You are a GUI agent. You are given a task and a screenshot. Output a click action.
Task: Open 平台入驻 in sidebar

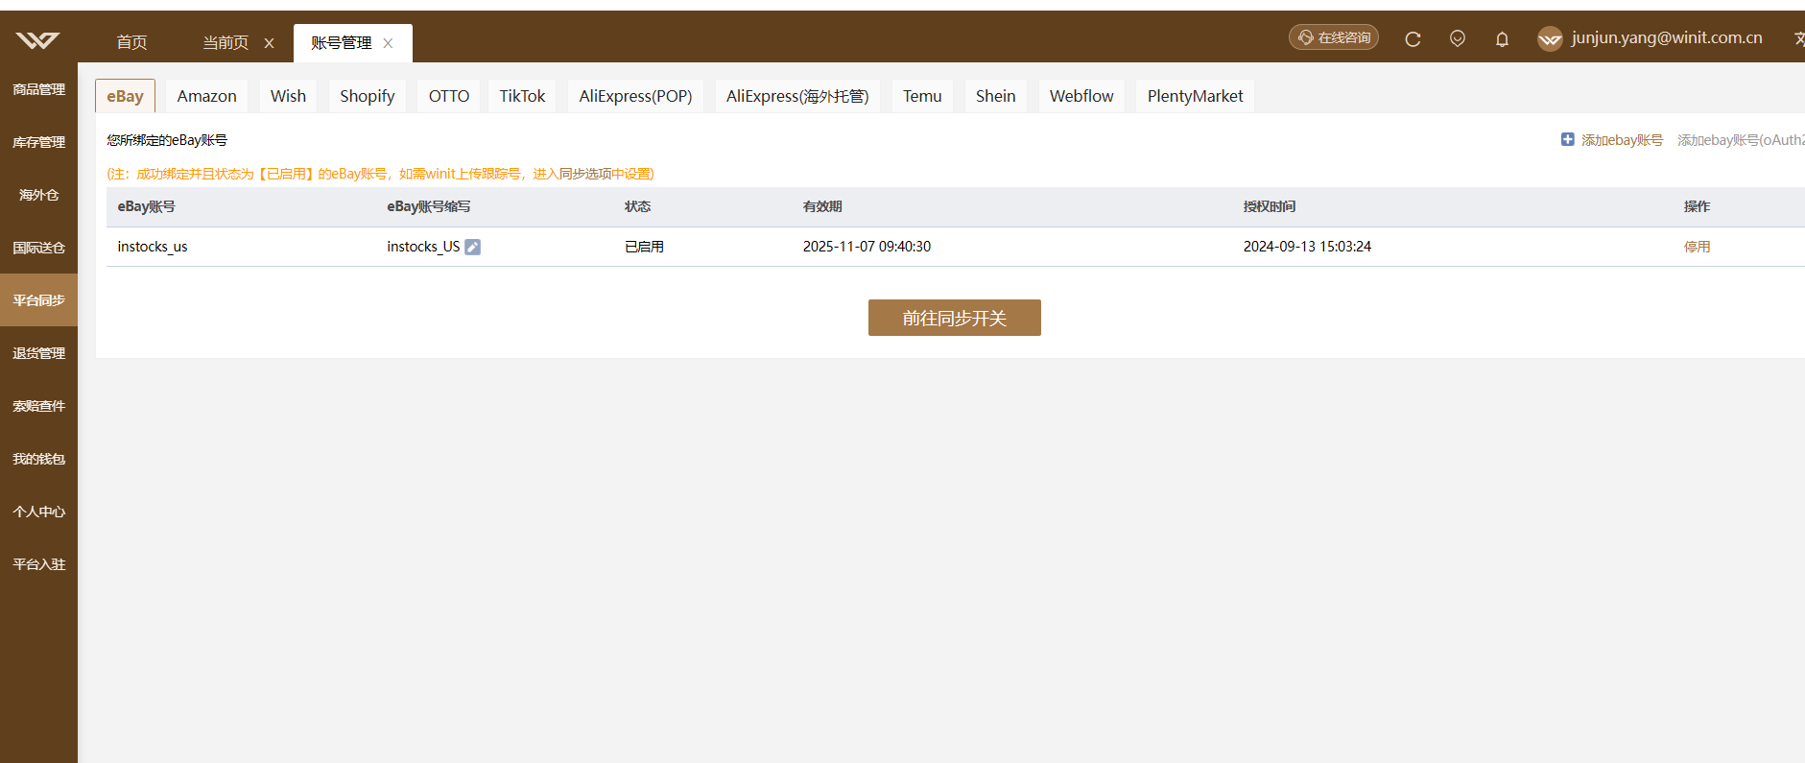tap(38, 564)
